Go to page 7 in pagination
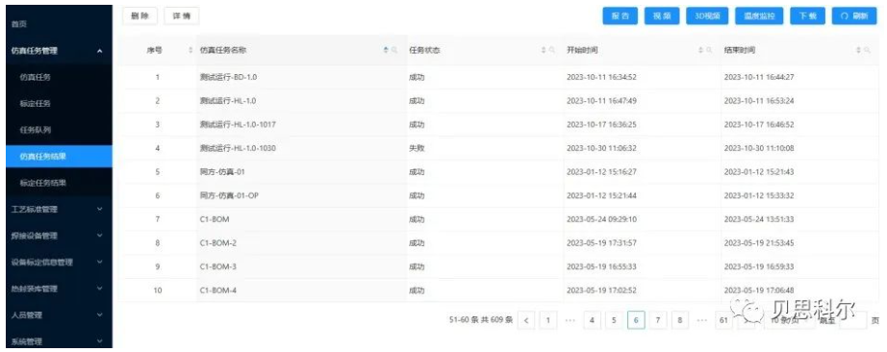The width and height of the screenshot is (887, 352). click(658, 320)
